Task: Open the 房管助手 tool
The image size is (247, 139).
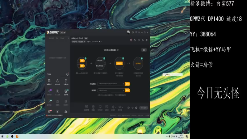Action: click(57, 82)
